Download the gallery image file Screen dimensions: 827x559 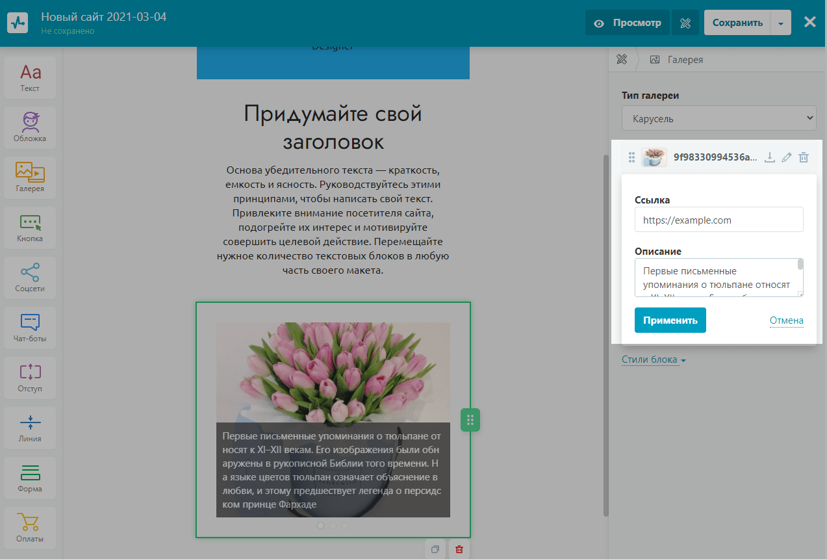(770, 157)
